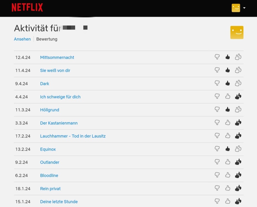The image size is (257, 207).
Task: Open the Rein privat title link
Action: tap(50, 188)
